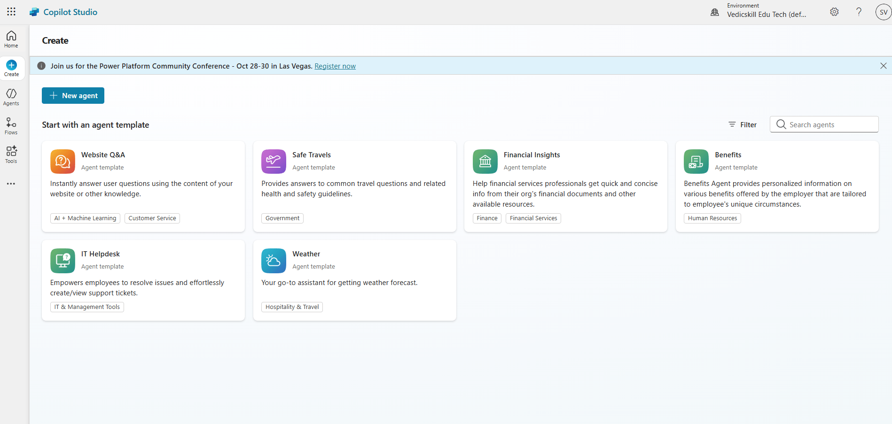Viewport: 892px width, 424px height.
Task: Choose the Safe Travels template icon
Action: [x=274, y=162]
